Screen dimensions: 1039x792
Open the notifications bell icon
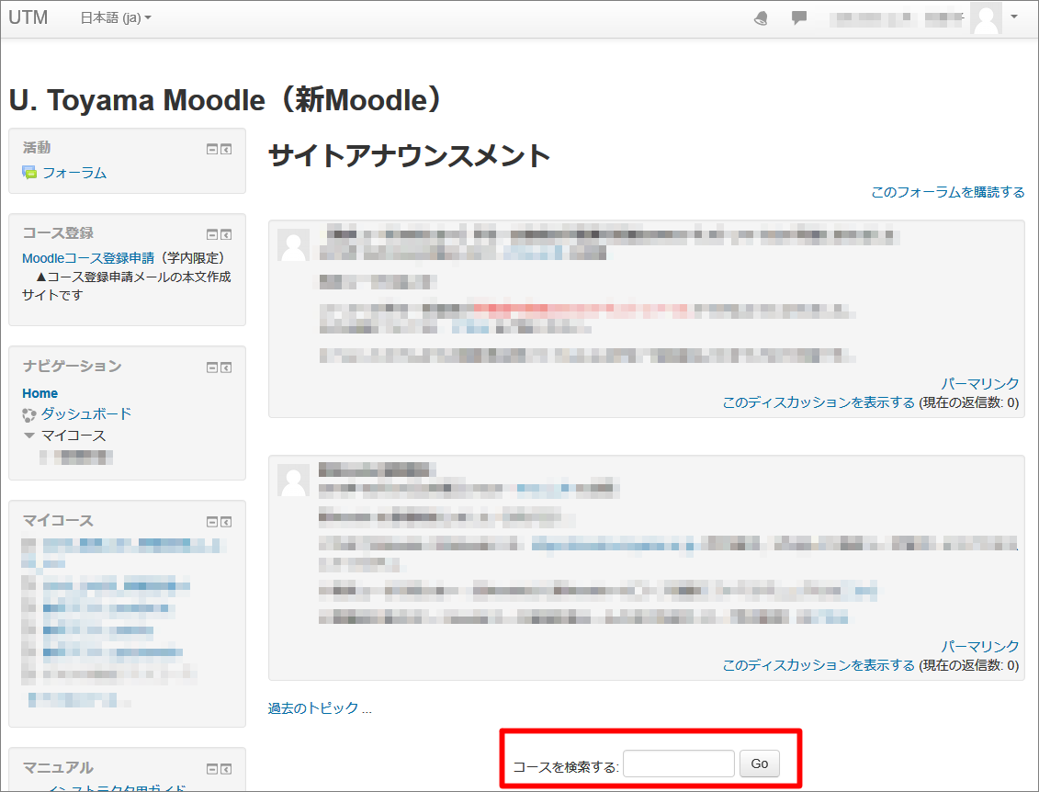(762, 18)
